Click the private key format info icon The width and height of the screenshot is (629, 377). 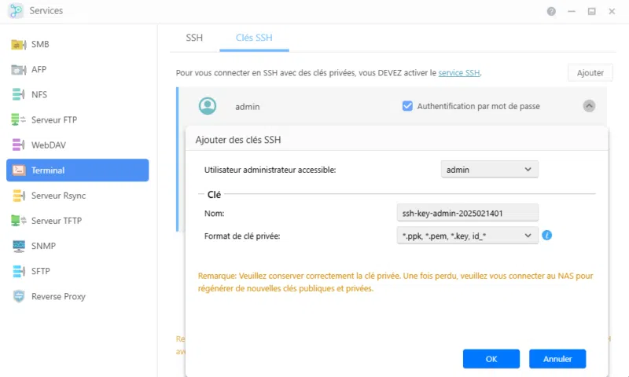[547, 235]
